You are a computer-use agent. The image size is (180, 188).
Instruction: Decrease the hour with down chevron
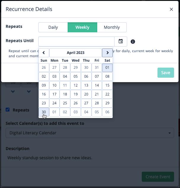pyautogui.click(x=13, y=92)
